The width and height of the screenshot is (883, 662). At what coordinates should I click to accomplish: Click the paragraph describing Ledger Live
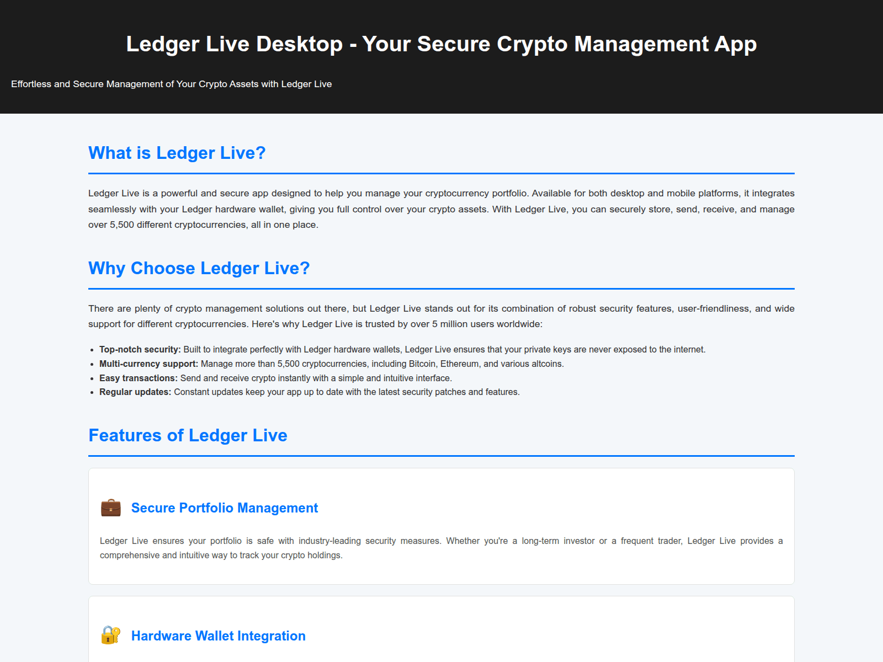(x=441, y=209)
